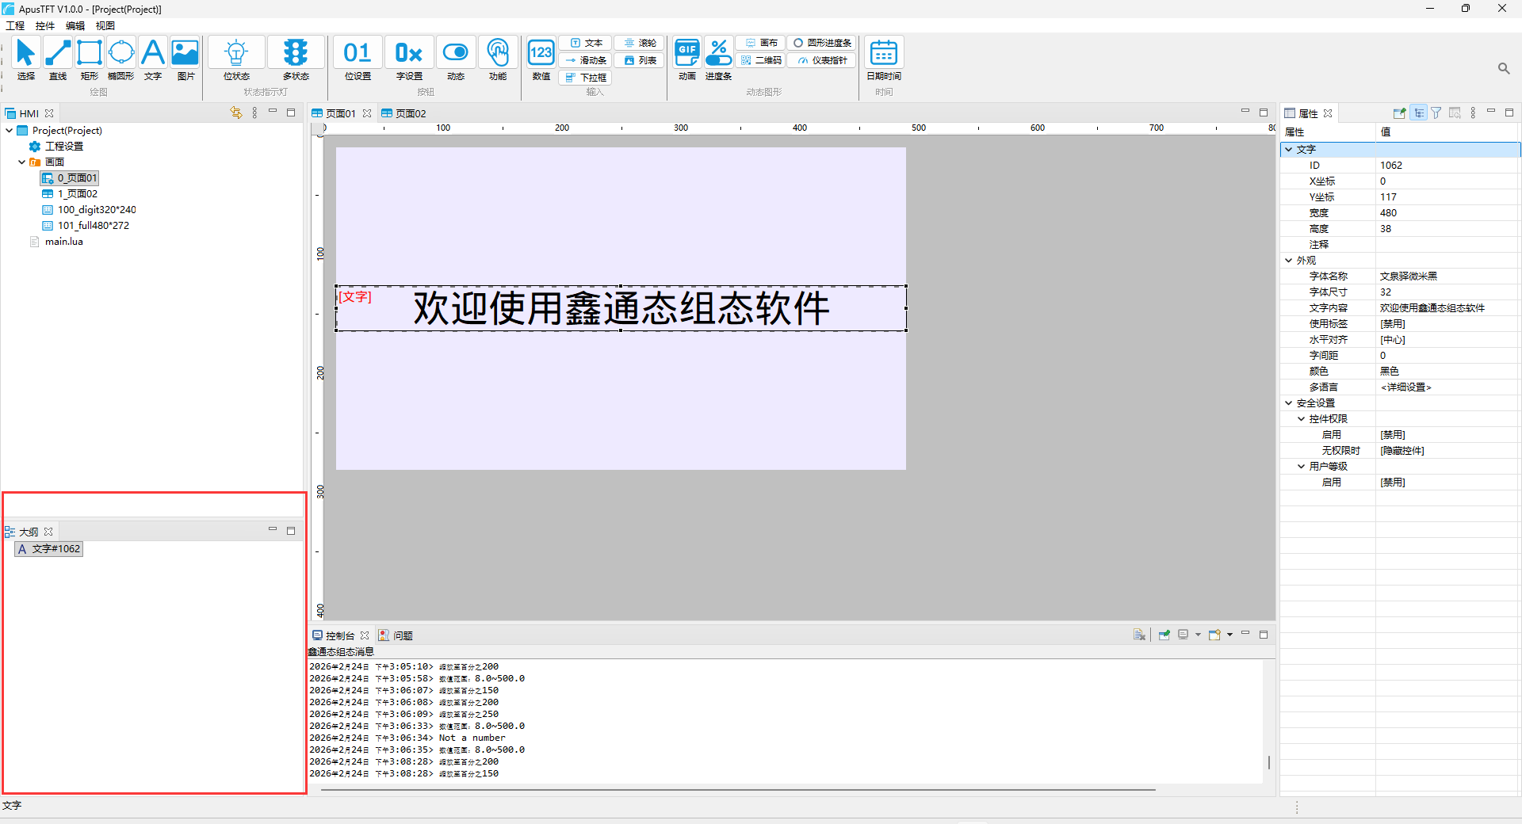Viewport: 1522px width, 824px height.
Task: Click the 水平对齐 [中心] value
Action: pos(1447,339)
